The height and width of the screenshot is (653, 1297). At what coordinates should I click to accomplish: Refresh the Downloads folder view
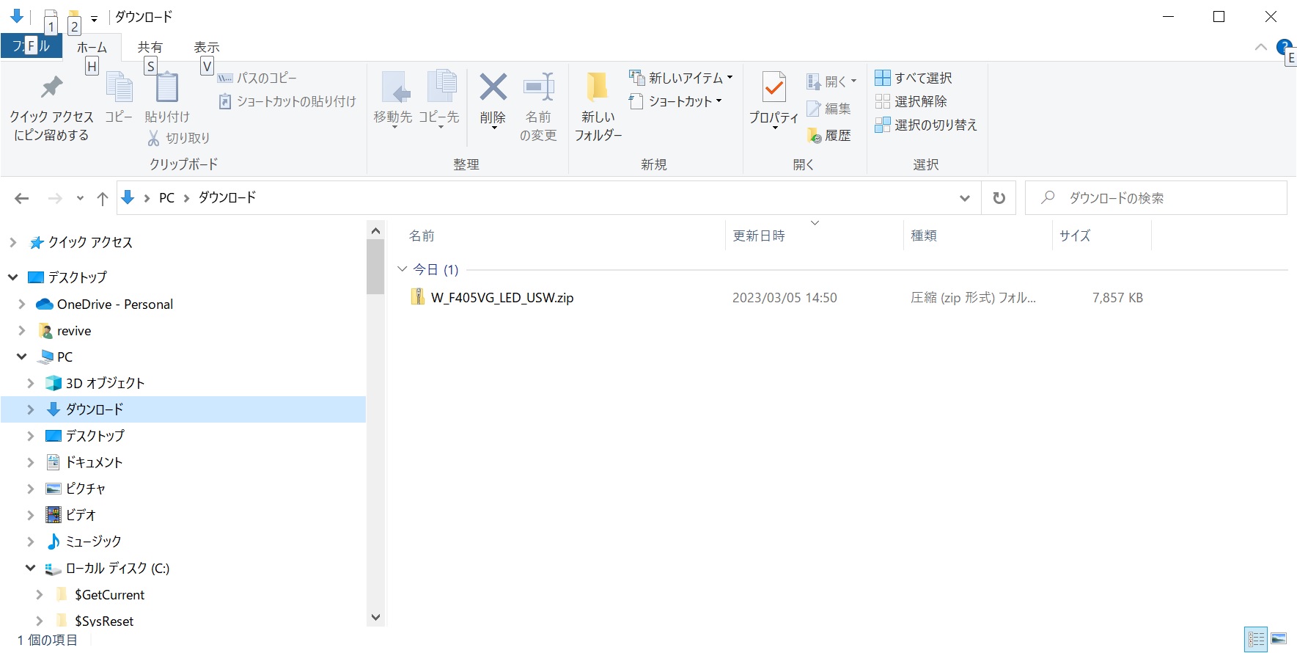[999, 198]
